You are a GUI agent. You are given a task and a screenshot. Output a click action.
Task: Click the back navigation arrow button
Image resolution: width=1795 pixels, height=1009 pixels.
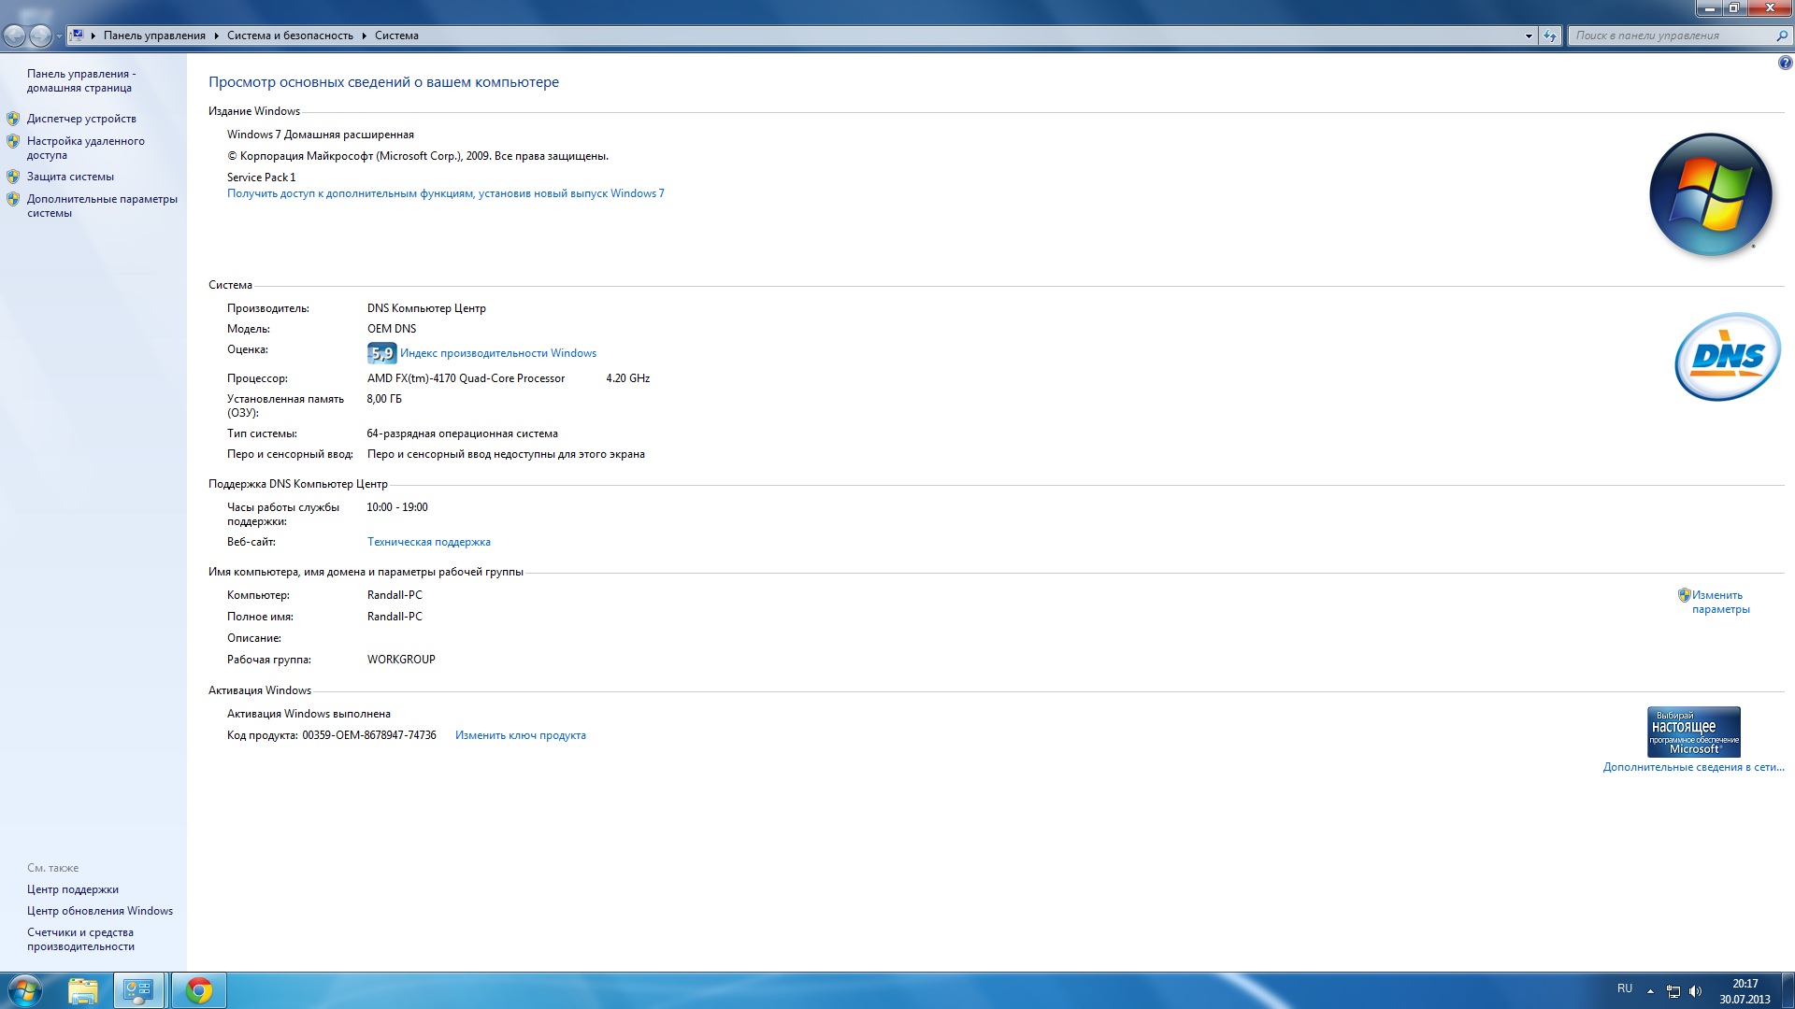coord(15,36)
